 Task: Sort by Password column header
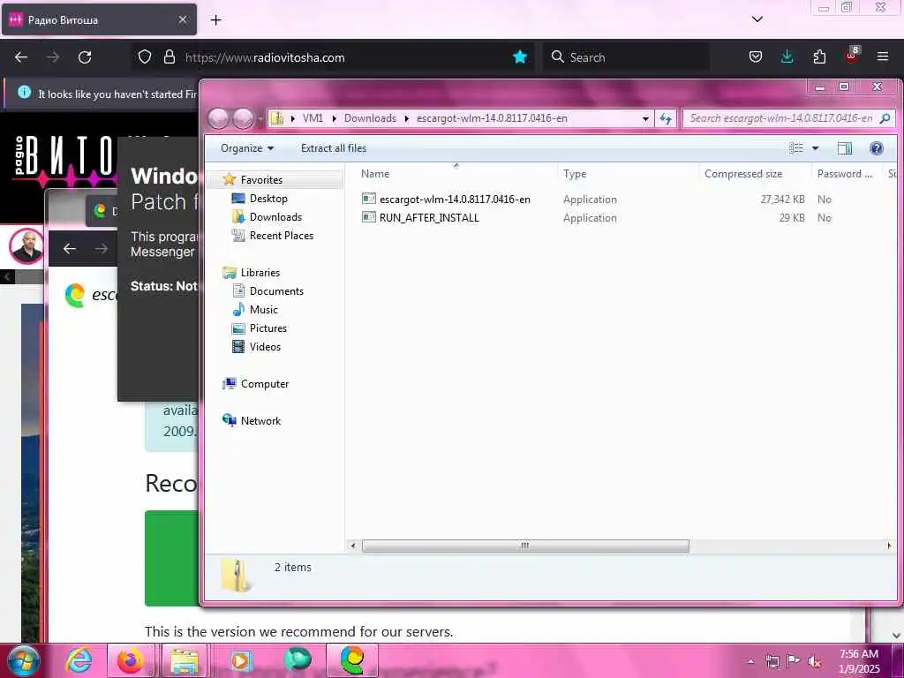(845, 174)
